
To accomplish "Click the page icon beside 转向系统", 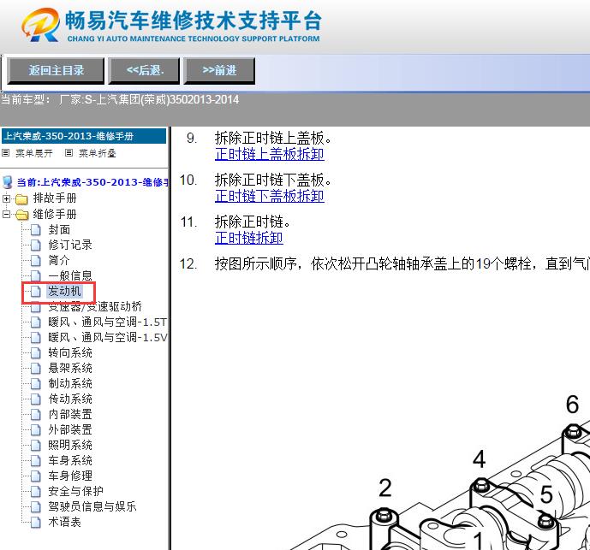I will pyautogui.click(x=35, y=353).
